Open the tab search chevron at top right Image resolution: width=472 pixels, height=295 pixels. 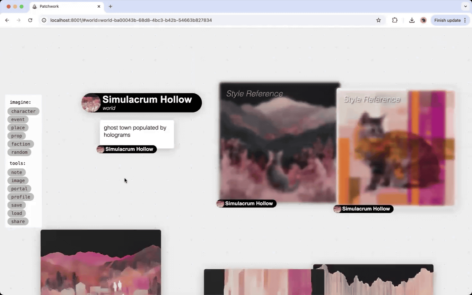(465, 6)
